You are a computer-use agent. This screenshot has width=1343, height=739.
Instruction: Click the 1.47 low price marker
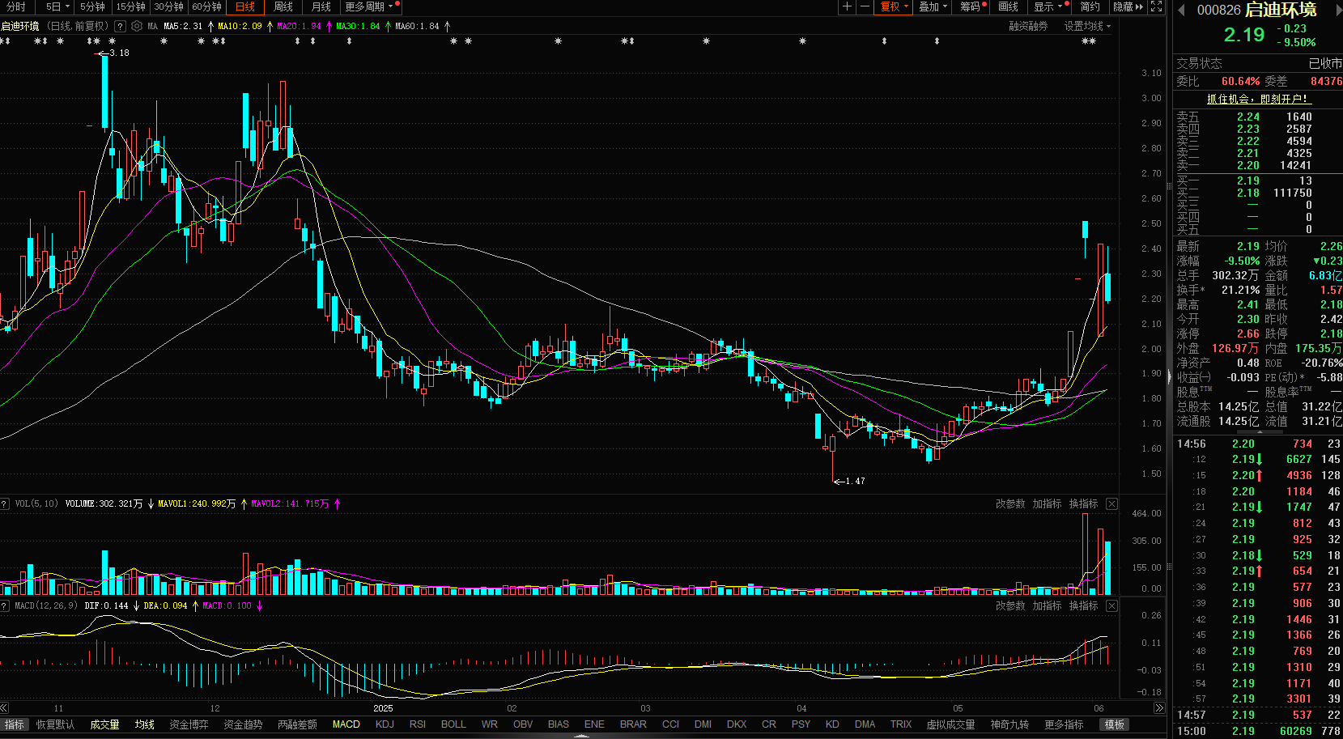849,481
